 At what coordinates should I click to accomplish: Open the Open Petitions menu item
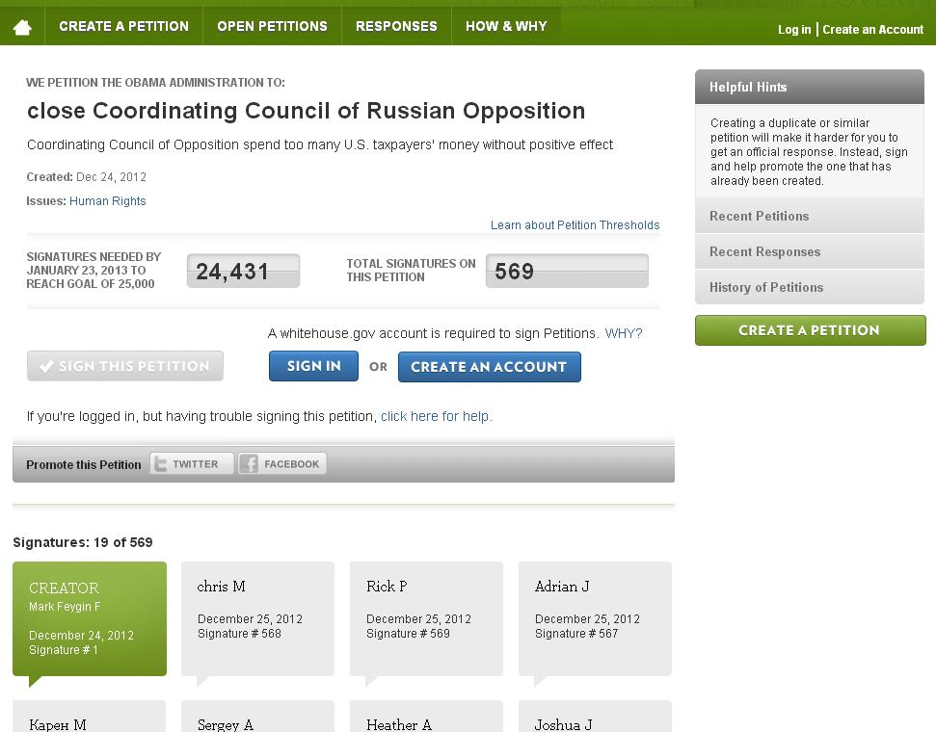pyautogui.click(x=272, y=26)
